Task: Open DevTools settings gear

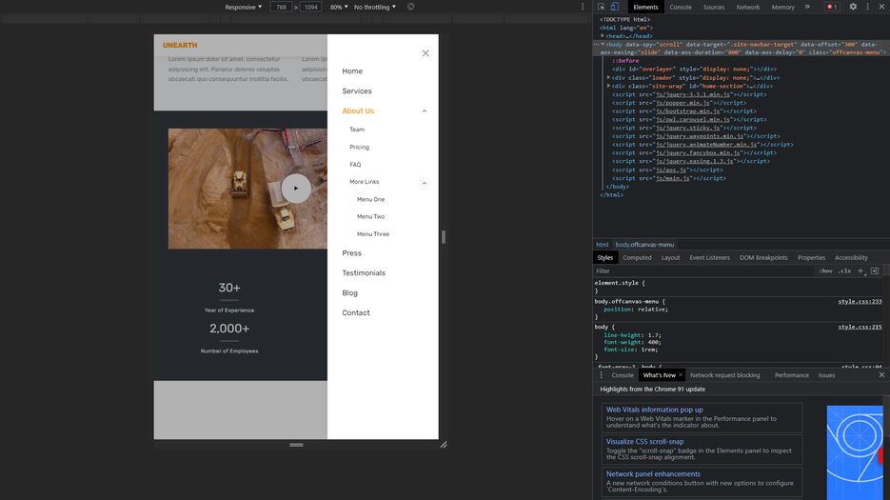Action: (853, 7)
